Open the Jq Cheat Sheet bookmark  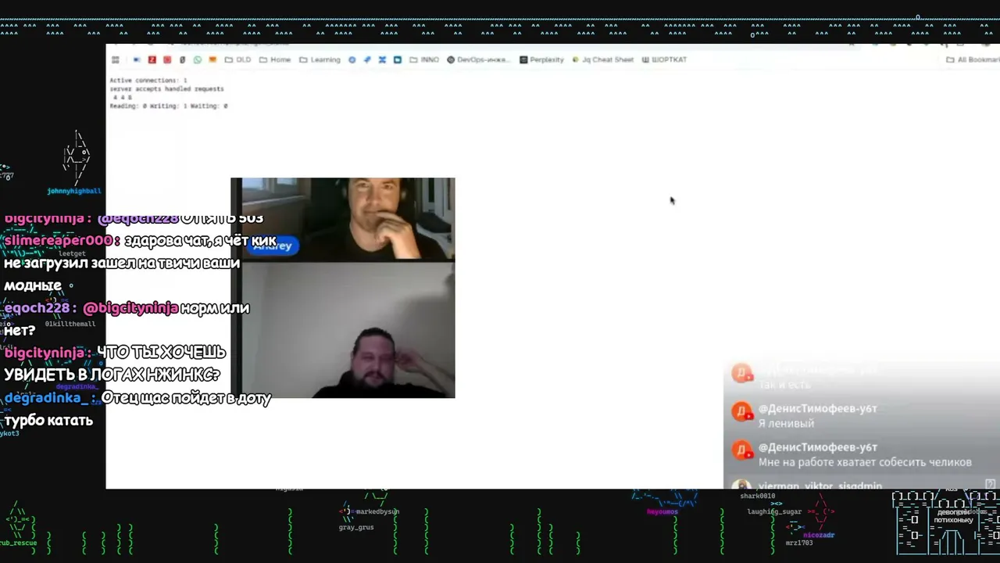point(602,60)
